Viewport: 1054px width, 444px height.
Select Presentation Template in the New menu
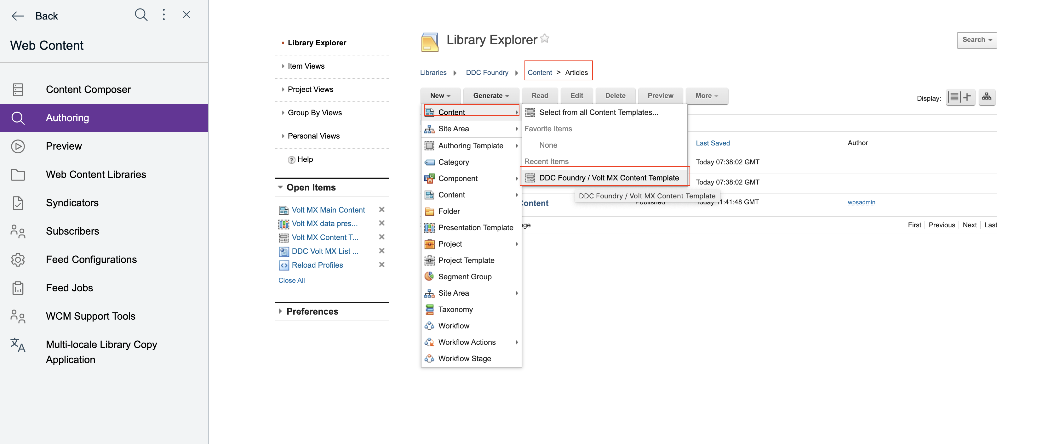(x=475, y=228)
